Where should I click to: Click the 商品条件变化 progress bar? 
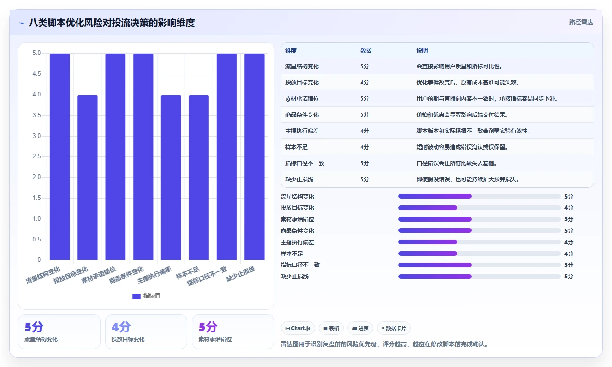point(480,230)
